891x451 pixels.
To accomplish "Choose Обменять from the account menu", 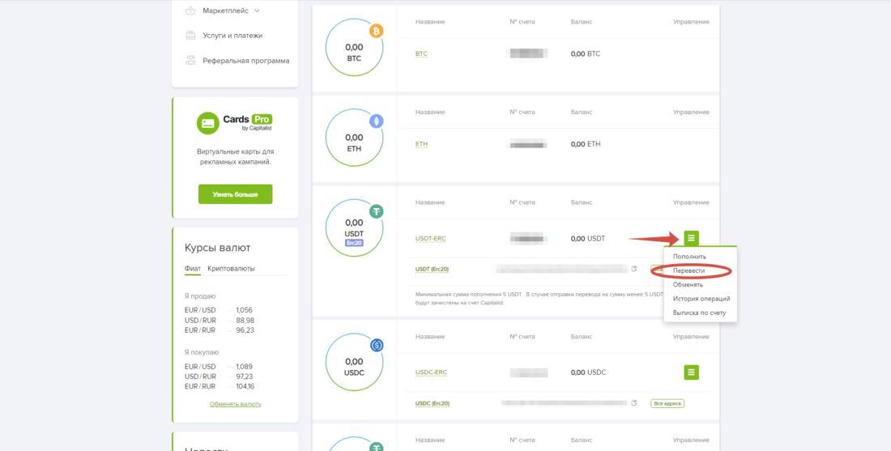I will [688, 284].
